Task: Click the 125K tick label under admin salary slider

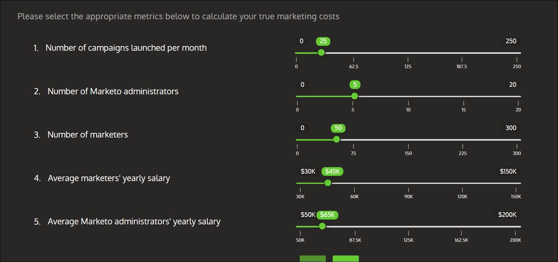Action: pos(408,240)
